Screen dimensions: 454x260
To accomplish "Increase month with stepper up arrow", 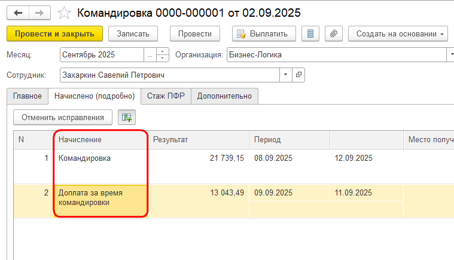I will 163,51.
